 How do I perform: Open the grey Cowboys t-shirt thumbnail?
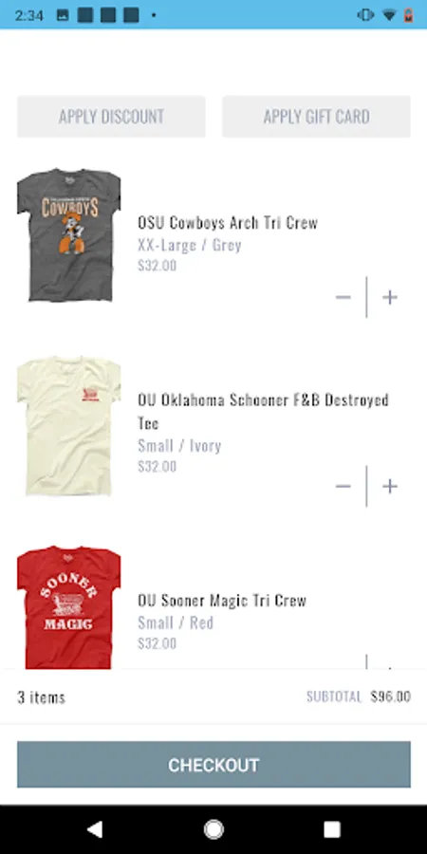tap(69, 235)
